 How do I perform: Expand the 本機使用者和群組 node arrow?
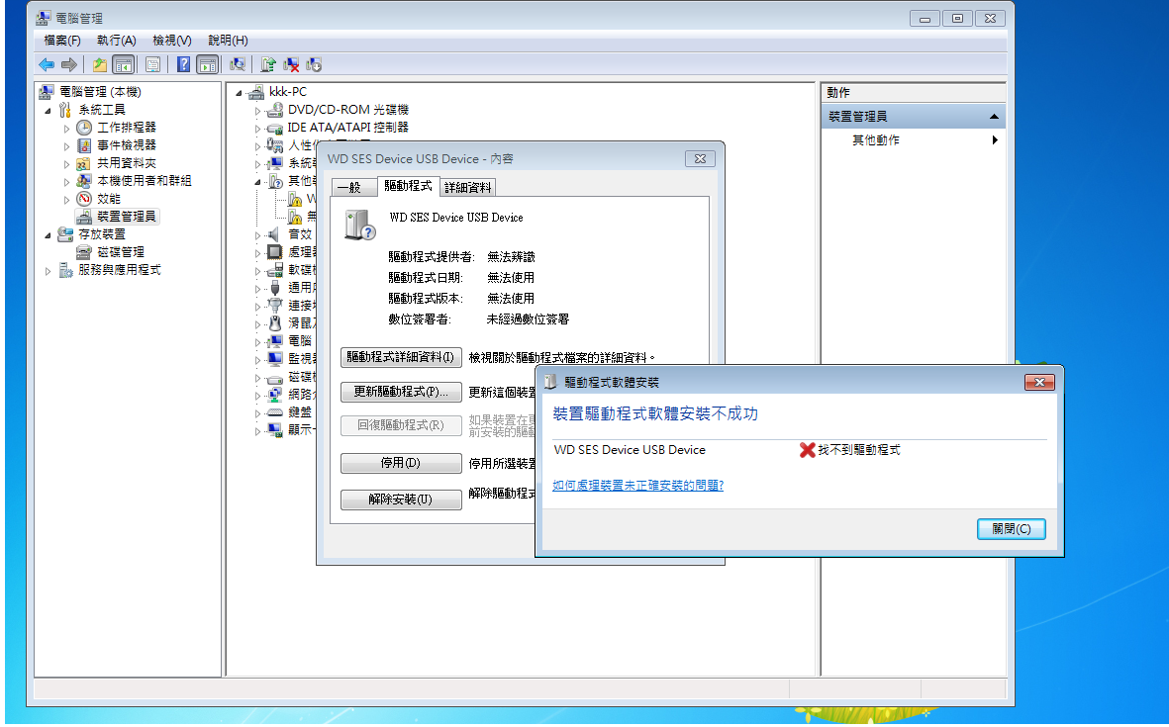click(66, 182)
